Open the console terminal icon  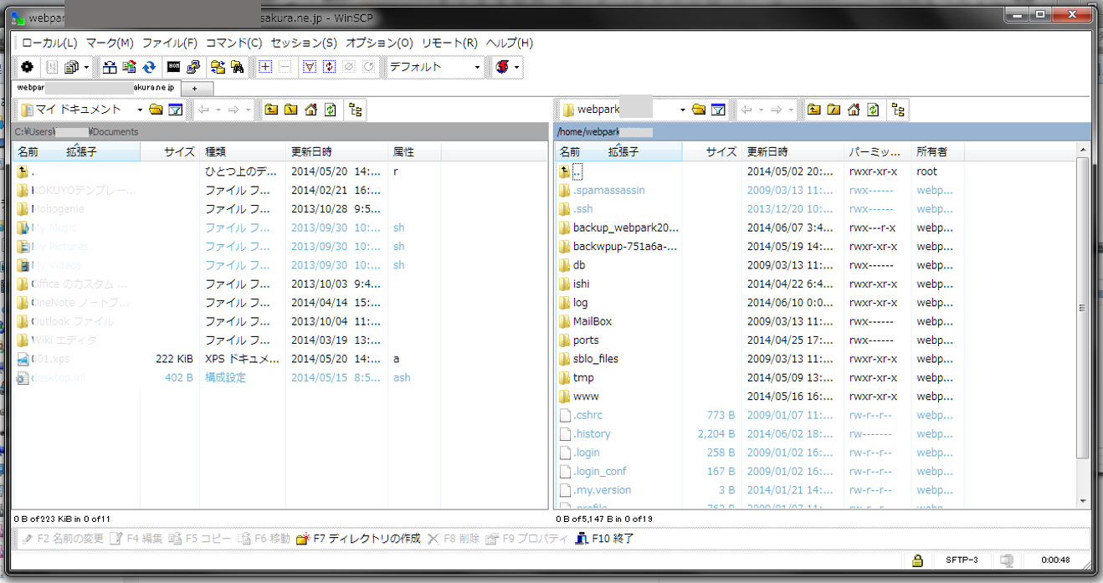(174, 67)
